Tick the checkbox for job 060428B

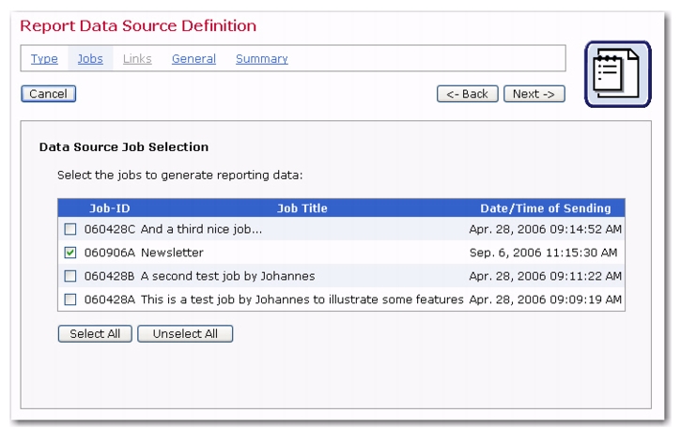[70, 276]
